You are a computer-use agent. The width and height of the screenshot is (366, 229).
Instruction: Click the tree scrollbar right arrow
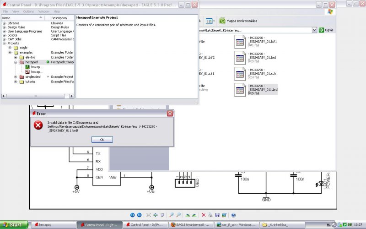71,96
